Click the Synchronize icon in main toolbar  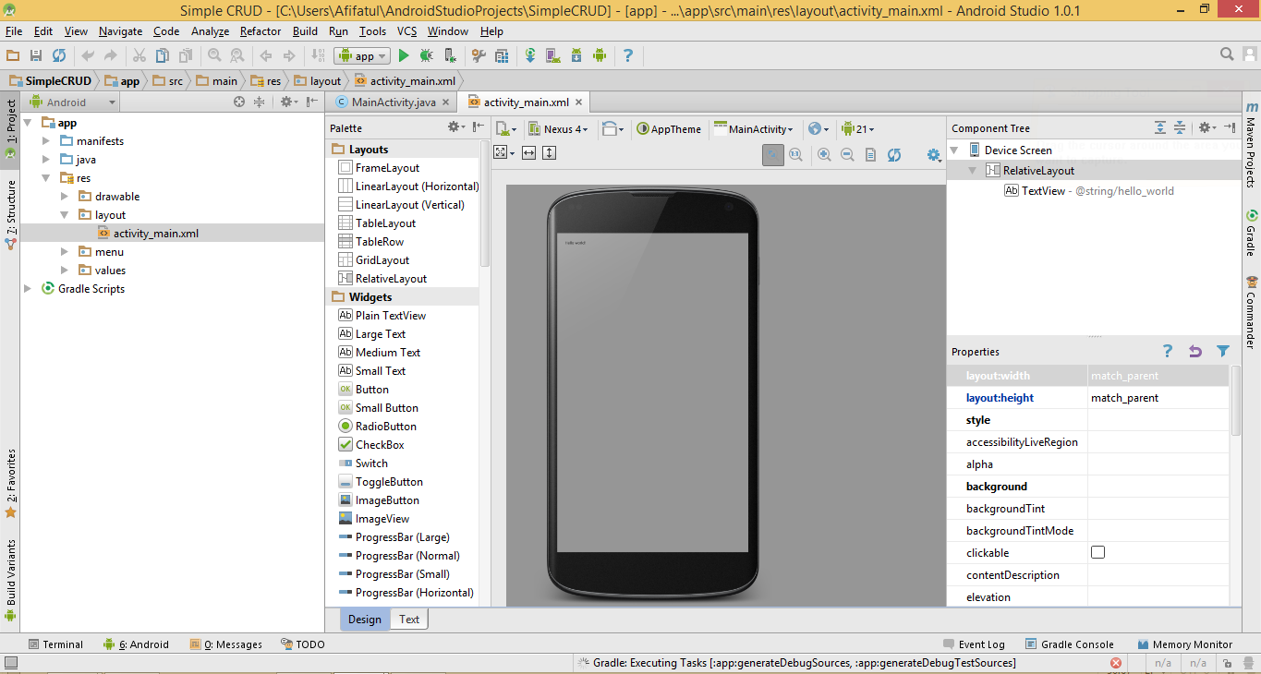(x=59, y=55)
